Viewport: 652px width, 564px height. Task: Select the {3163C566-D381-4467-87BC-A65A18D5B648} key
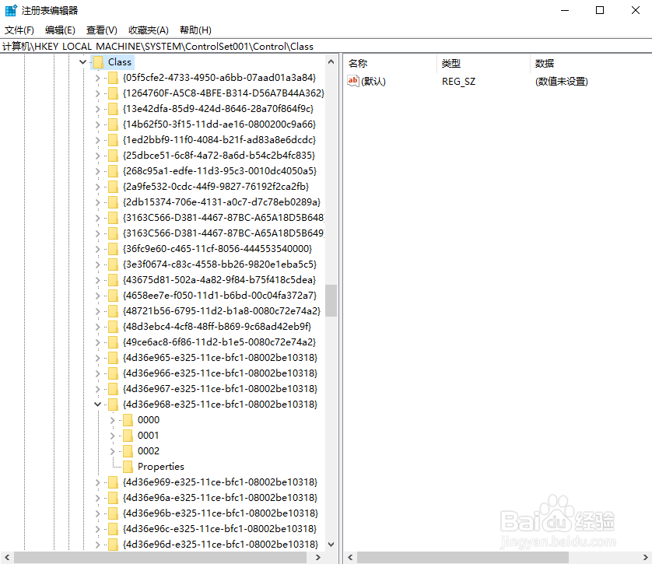point(223,217)
